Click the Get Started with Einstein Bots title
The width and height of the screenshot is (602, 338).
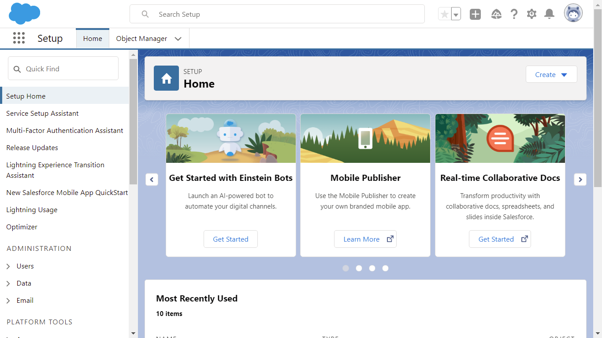coord(231,178)
